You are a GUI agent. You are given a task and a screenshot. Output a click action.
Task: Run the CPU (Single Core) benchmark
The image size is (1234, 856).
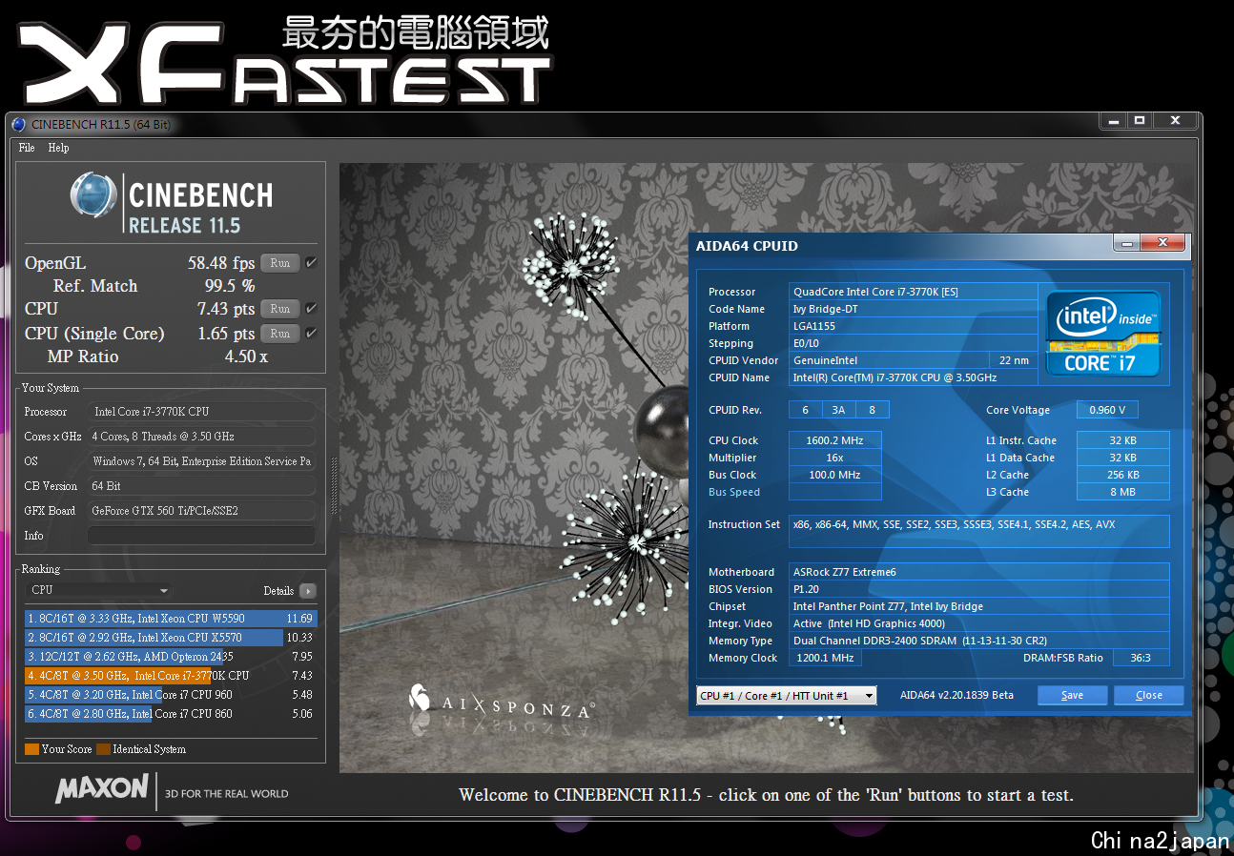pyautogui.click(x=280, y=334)
